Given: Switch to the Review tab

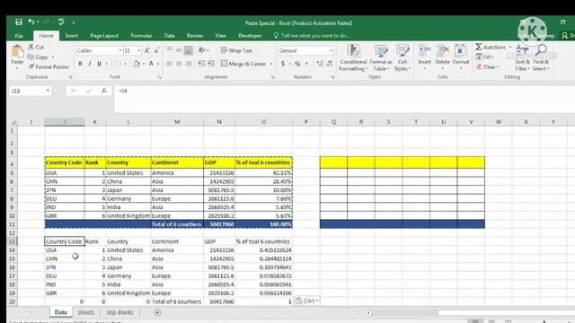Looking at the screenshot, I should (195, 36).
